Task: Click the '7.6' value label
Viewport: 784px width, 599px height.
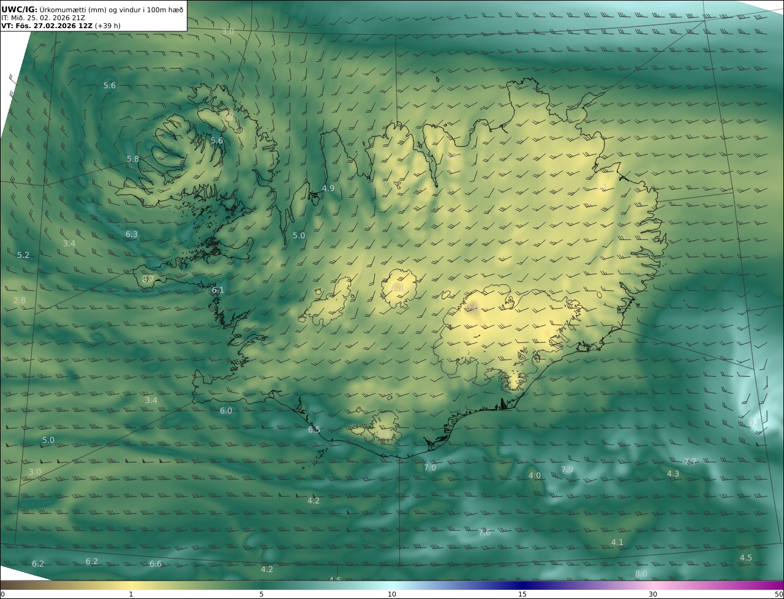Action: coord(484,533)
